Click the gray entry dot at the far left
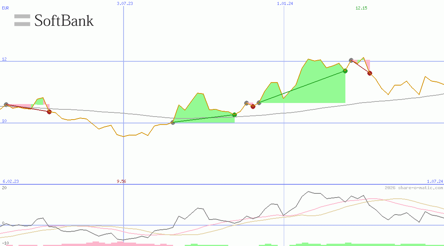The image size is (444, 246). pos(6,104)
